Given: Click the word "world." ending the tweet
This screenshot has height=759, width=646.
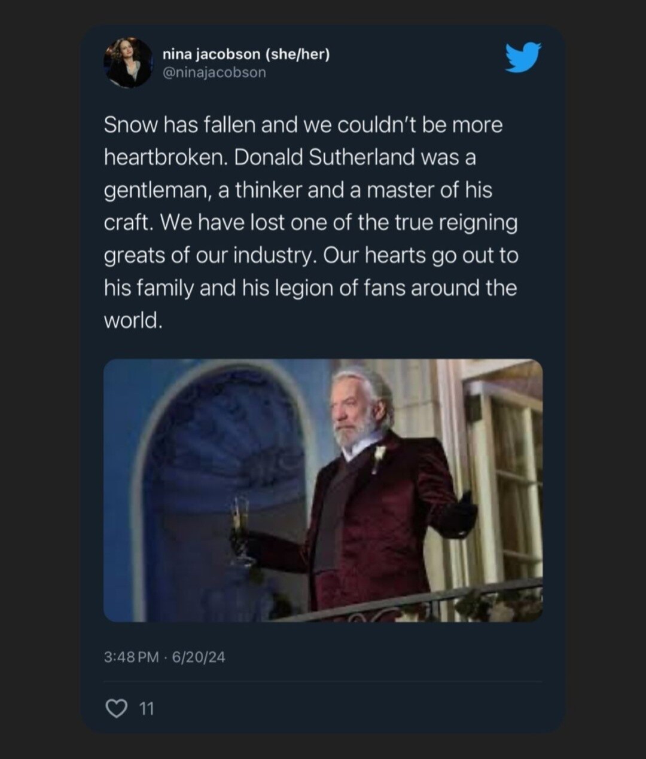Looking at the screenshot, I should coord(133,320).
